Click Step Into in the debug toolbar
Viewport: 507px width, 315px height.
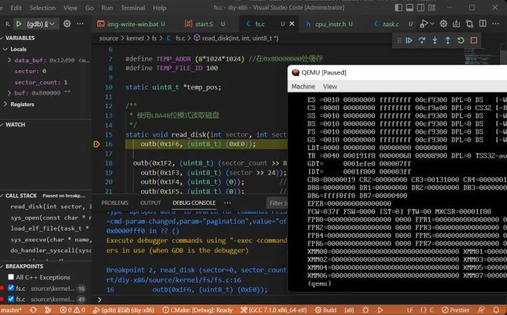[435, 41]
